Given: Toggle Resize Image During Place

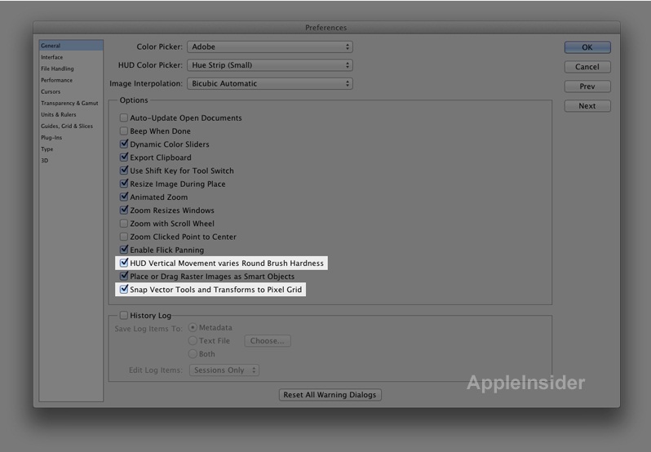Looking at the screenshot, I should (x=124, y=184).
